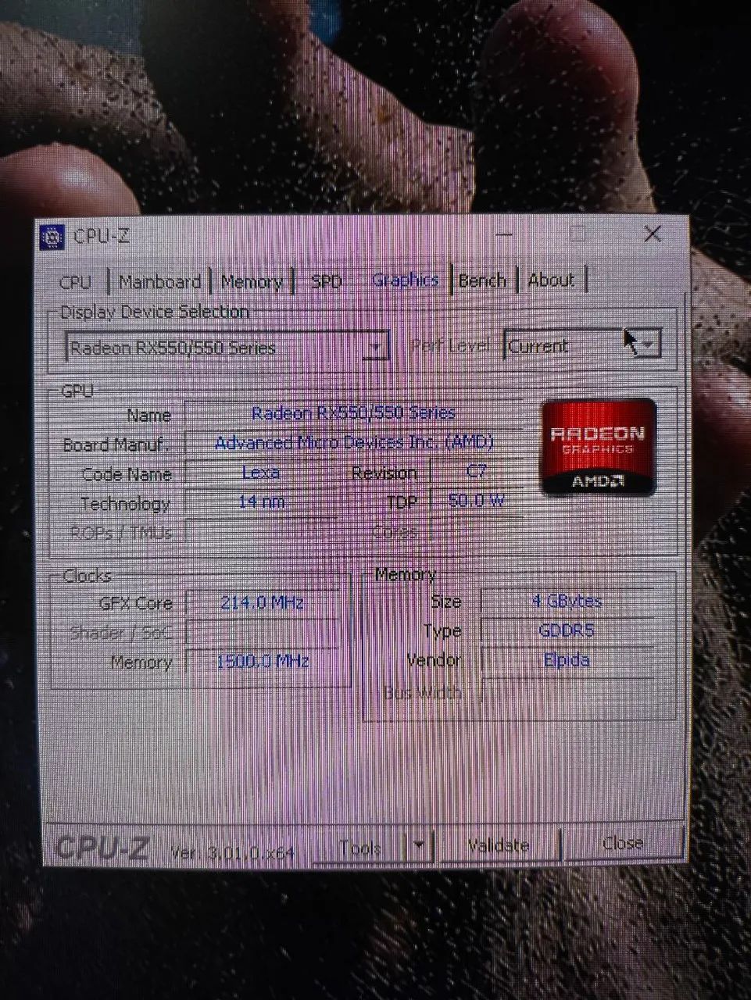Open the Bench tab
Viewport: 751px width, 1000px height.
point(483,280)
